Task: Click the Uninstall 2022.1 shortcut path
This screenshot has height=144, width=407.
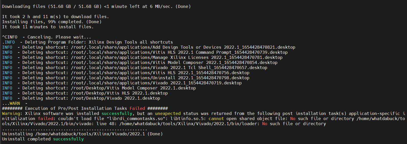Action: (x=160, y=78)
